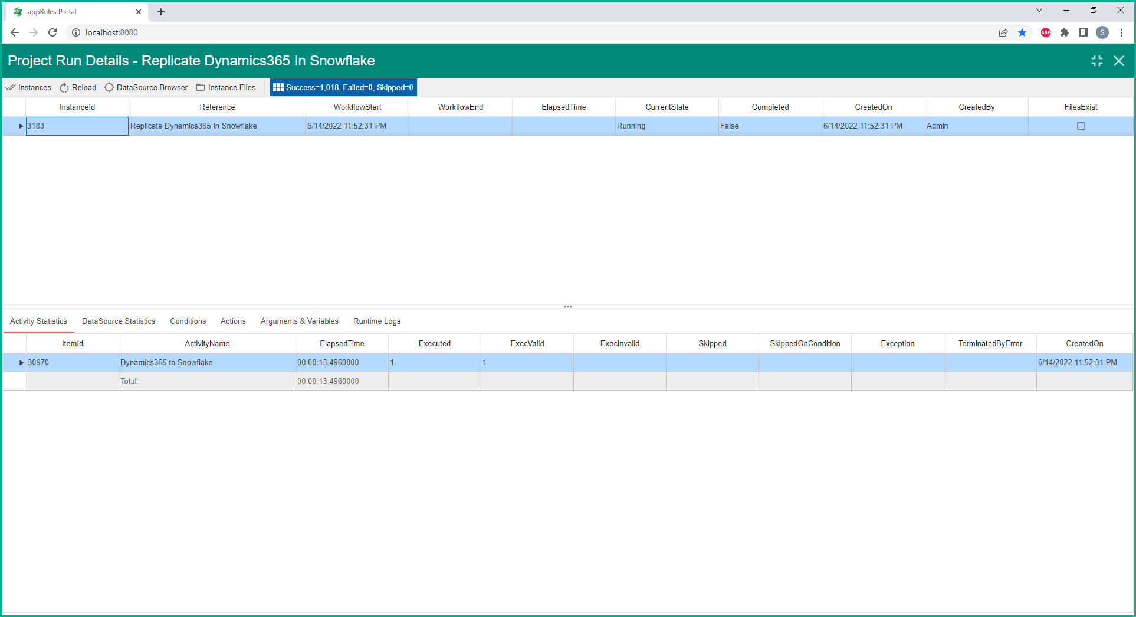
Task: Bookmark this page with the star icon
Action: pos(1022,32)
